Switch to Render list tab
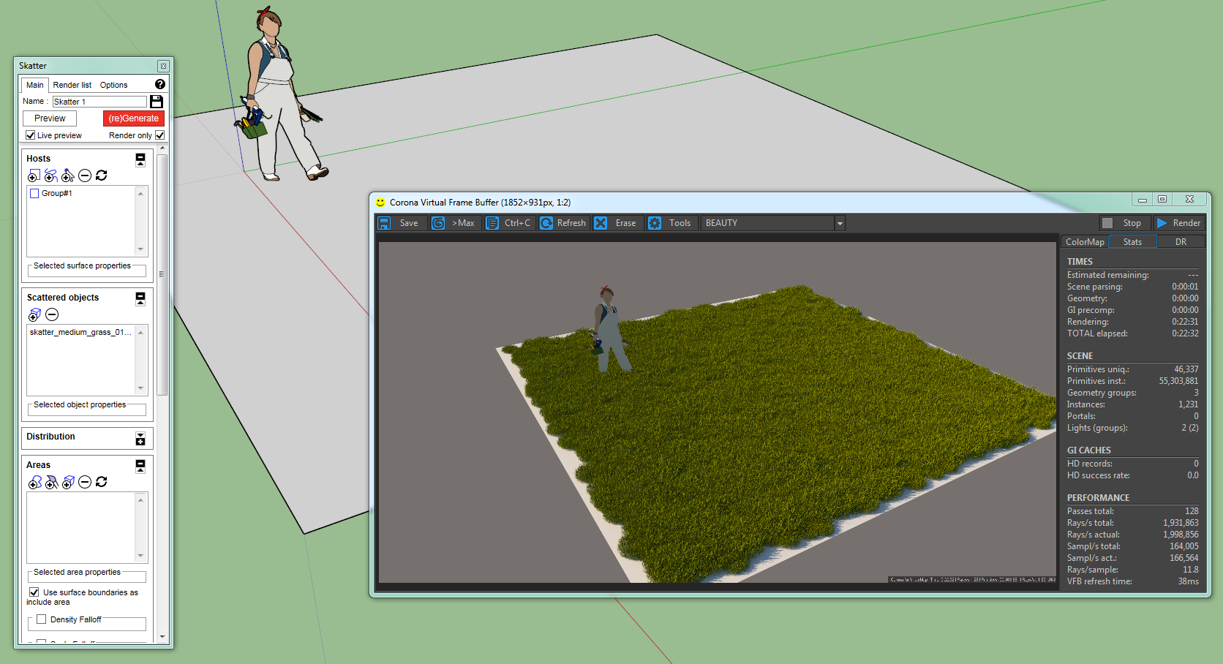1223x664 pixels. [x=72, y=85]
